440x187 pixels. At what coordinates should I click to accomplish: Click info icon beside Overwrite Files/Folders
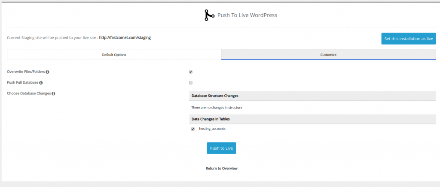tap(47, 72)
